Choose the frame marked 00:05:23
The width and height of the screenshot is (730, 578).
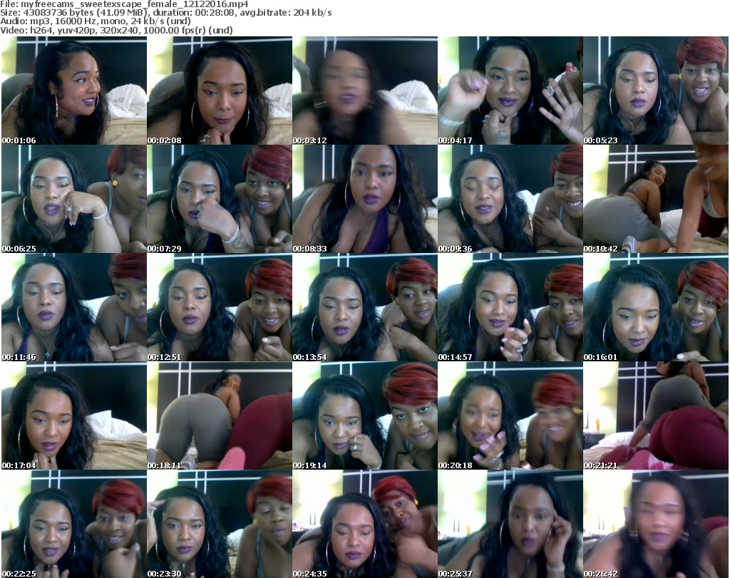pos(656,91)
